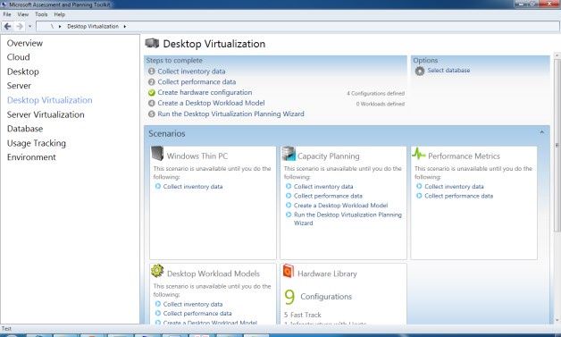Open the navigation history dropdown arrow
Screen dimensions: 561x337
click(x=29, y=26)
